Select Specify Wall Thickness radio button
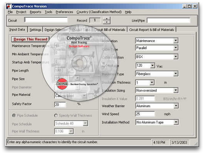Image resolution: width=203 pixels, height=153 pixels. click(56, 115)
